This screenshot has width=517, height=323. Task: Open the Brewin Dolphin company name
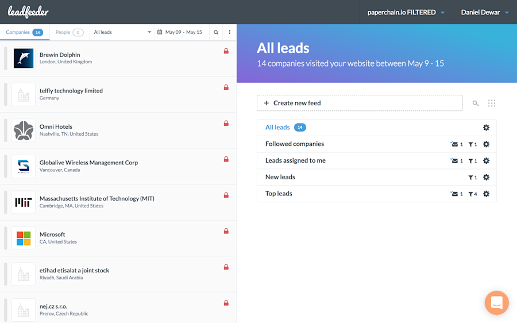[60, 55]
